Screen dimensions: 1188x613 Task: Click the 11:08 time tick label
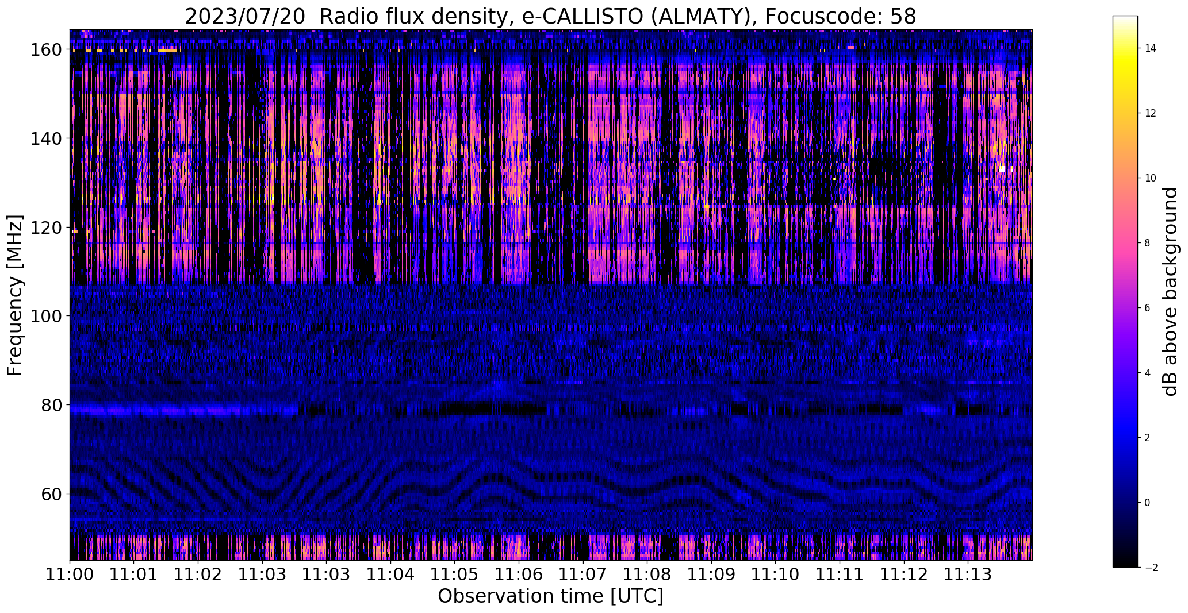point(647,575)
